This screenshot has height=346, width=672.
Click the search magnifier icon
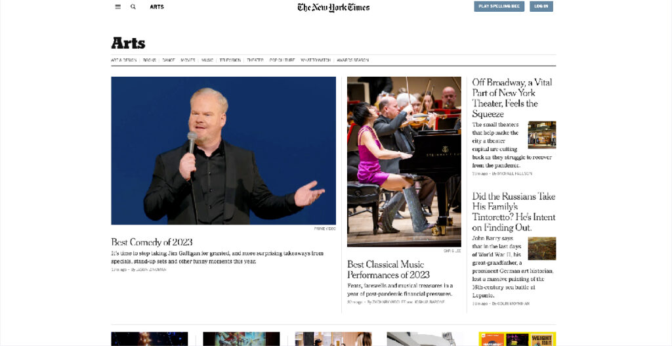(133, 7)
